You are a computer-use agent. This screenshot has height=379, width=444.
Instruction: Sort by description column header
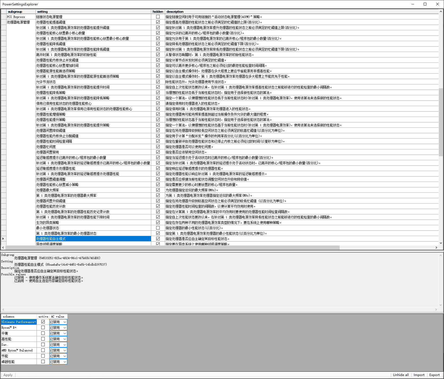tap(302, 12)
